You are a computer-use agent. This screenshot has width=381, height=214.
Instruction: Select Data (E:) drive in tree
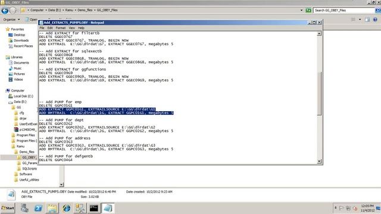(x=20, y=102)
